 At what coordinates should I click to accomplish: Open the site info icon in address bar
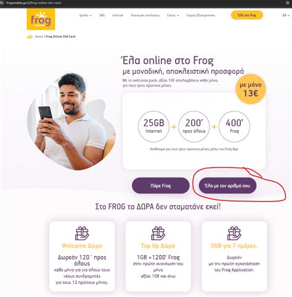pos(2,3)
